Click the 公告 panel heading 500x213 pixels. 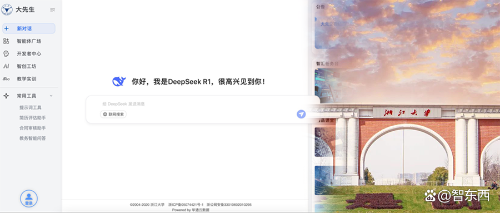[321, 7]
